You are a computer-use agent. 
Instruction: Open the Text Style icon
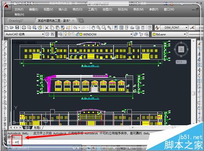157,28
